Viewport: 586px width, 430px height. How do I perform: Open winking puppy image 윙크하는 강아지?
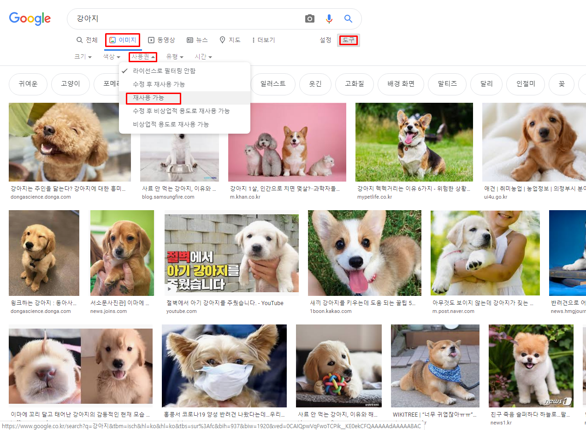point(44,253)
